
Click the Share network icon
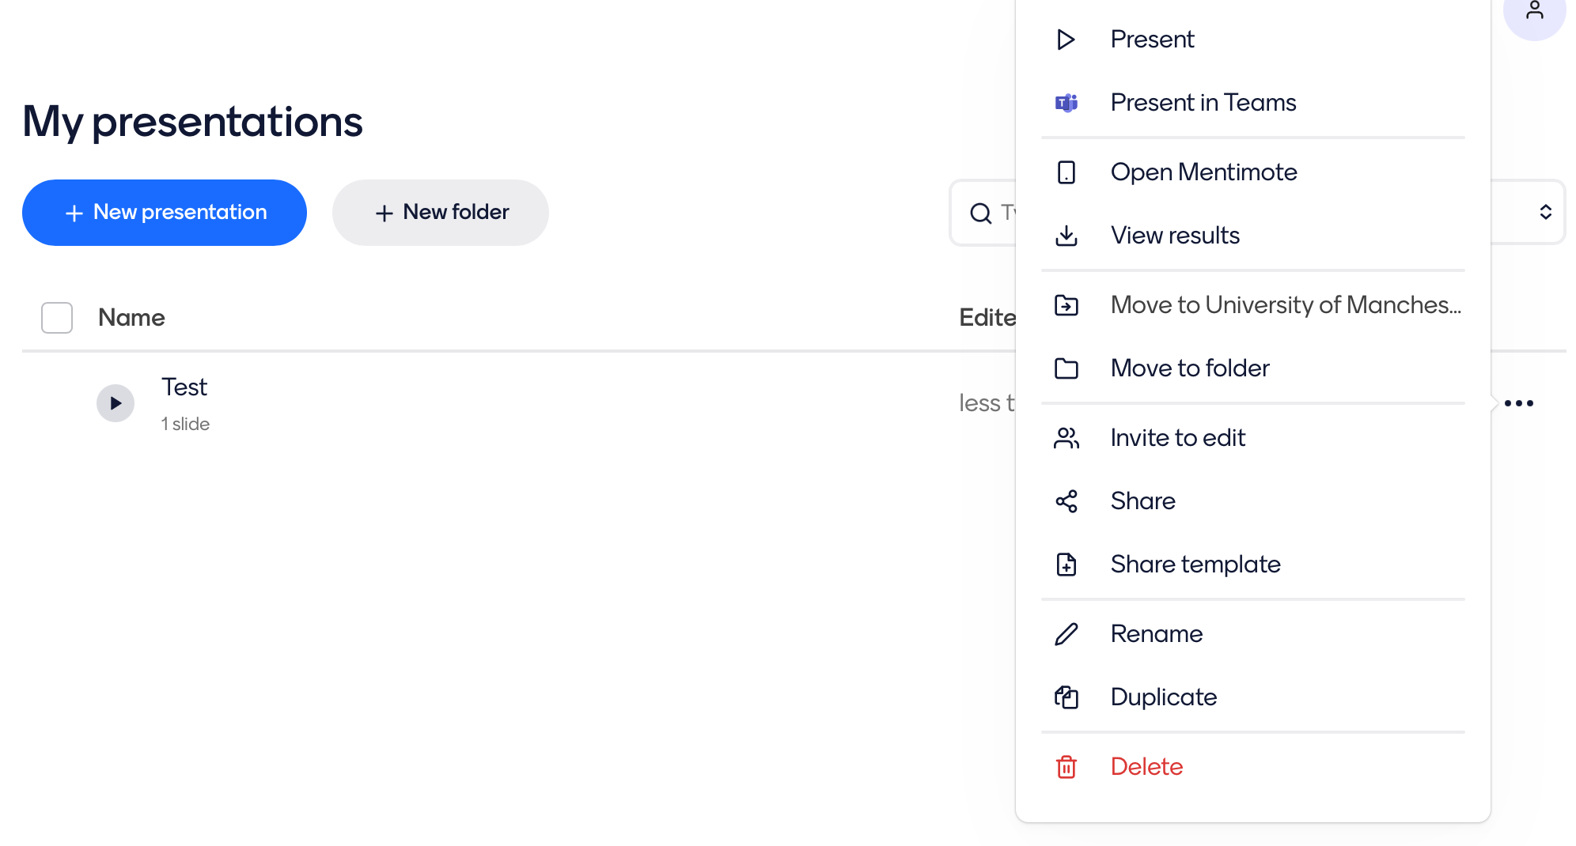pos(1066,501)
